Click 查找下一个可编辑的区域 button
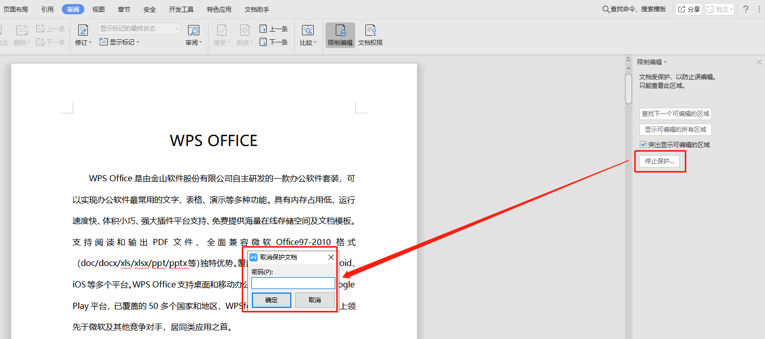Viewport: 765px width, 339px height. [x=676, y=114]
